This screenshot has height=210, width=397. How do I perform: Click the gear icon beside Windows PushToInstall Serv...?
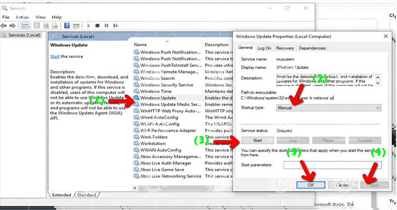click(x=137, y=65)
